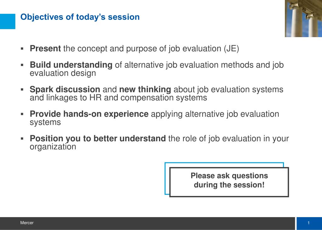The width and height of the screenshot is (322, 230).
Task: Click the text 'evaluation design' on second bullet
Action: point(63,73)
